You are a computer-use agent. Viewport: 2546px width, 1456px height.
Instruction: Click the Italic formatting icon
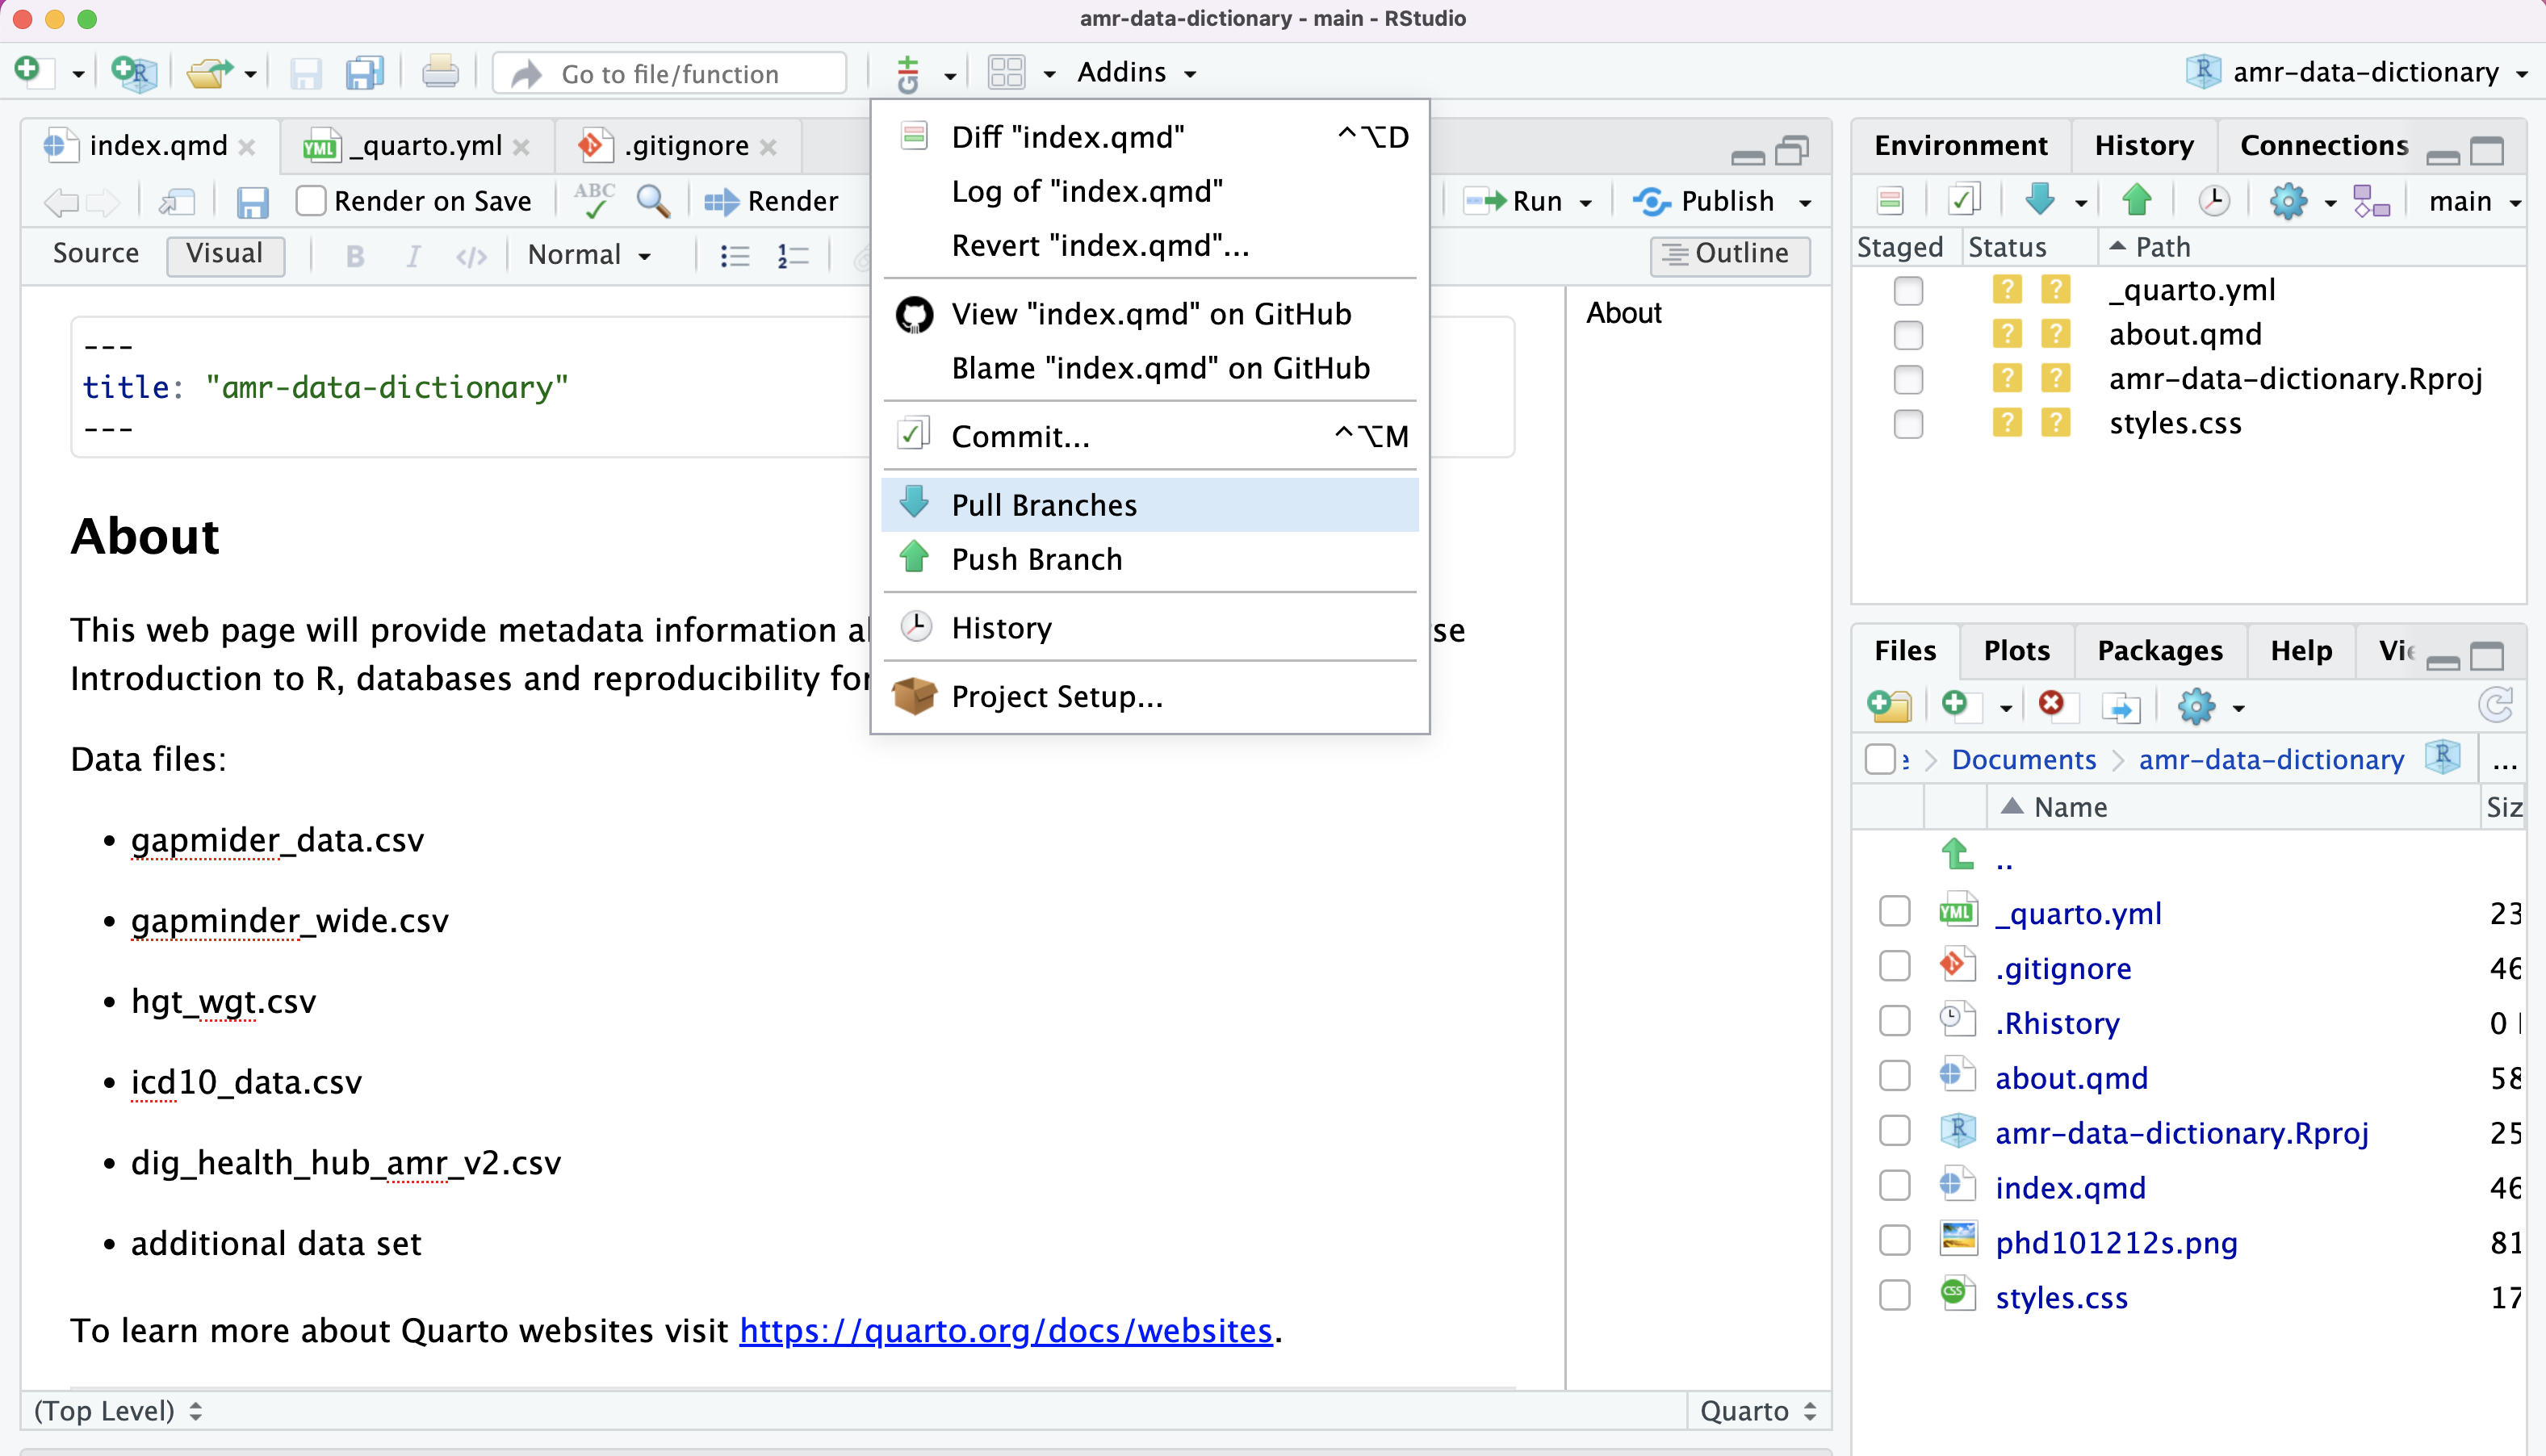pyautogui.click(x=413, y=256)
